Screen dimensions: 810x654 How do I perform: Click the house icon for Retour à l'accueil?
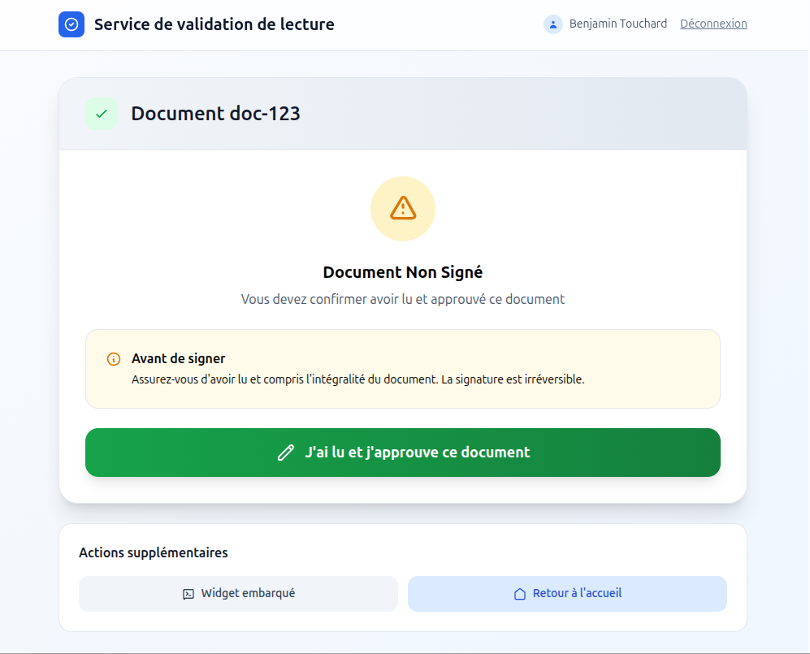click(x=520, y=594)
